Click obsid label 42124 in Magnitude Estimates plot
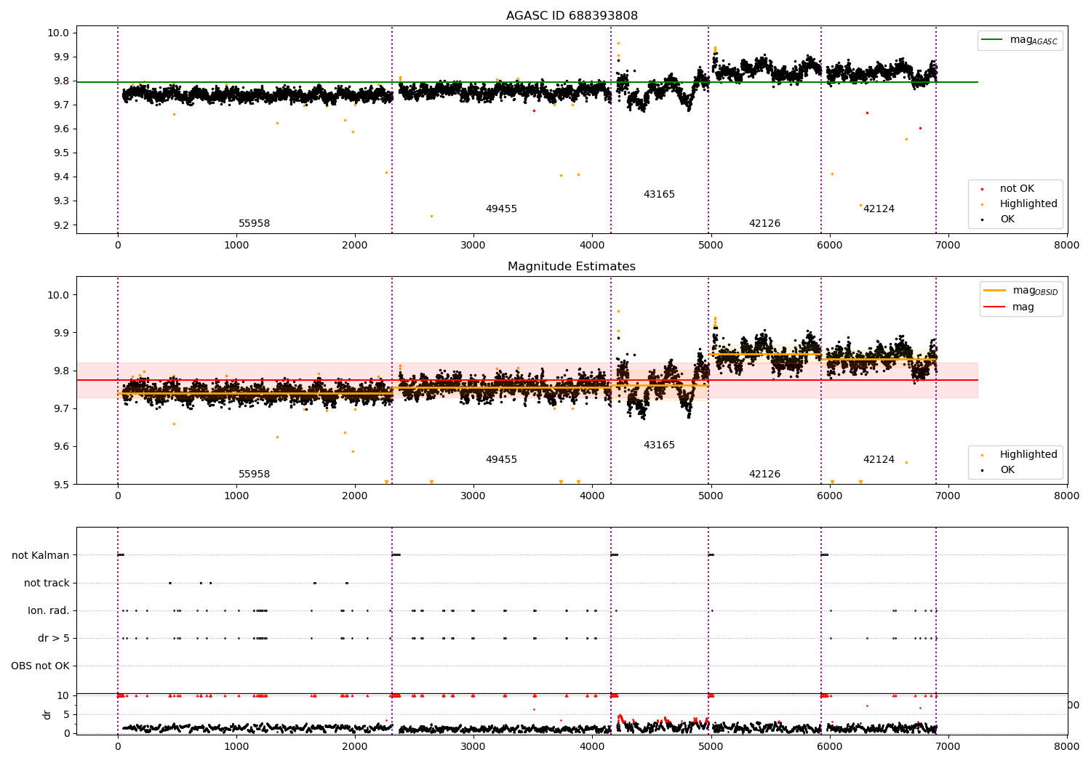Screen dimensions: 1091x763 click(879, 460)
